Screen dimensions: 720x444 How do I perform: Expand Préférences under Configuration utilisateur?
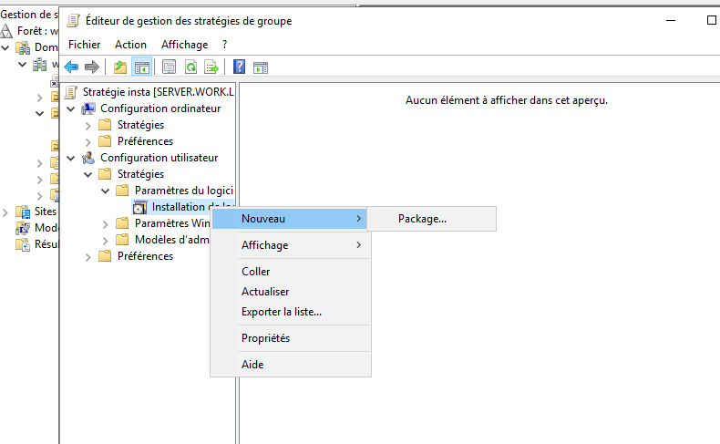(x=88, y=257)
